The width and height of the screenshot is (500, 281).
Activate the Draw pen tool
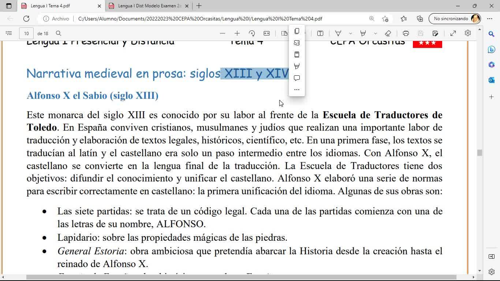[338, 33]
